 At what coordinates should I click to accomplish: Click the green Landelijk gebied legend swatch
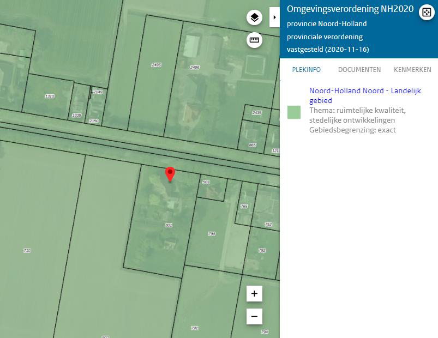pos(294,112)
